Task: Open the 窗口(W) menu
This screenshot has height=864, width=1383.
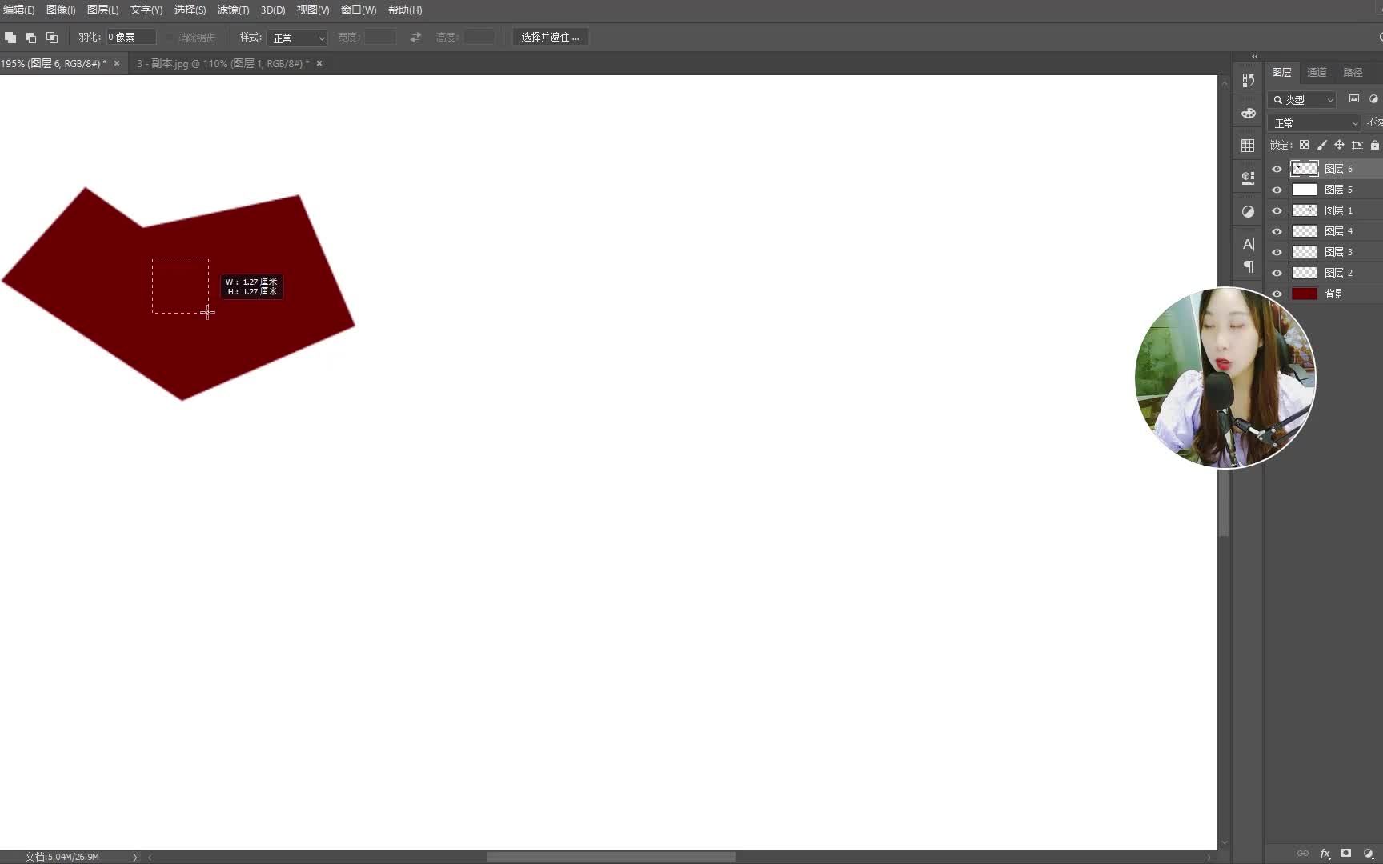Action: point(359,10)
